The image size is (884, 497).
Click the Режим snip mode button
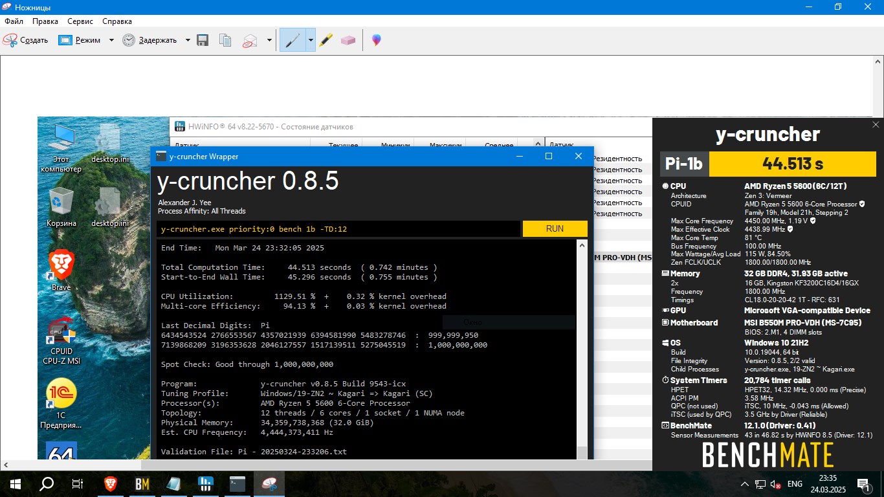[x=80, y=40]
